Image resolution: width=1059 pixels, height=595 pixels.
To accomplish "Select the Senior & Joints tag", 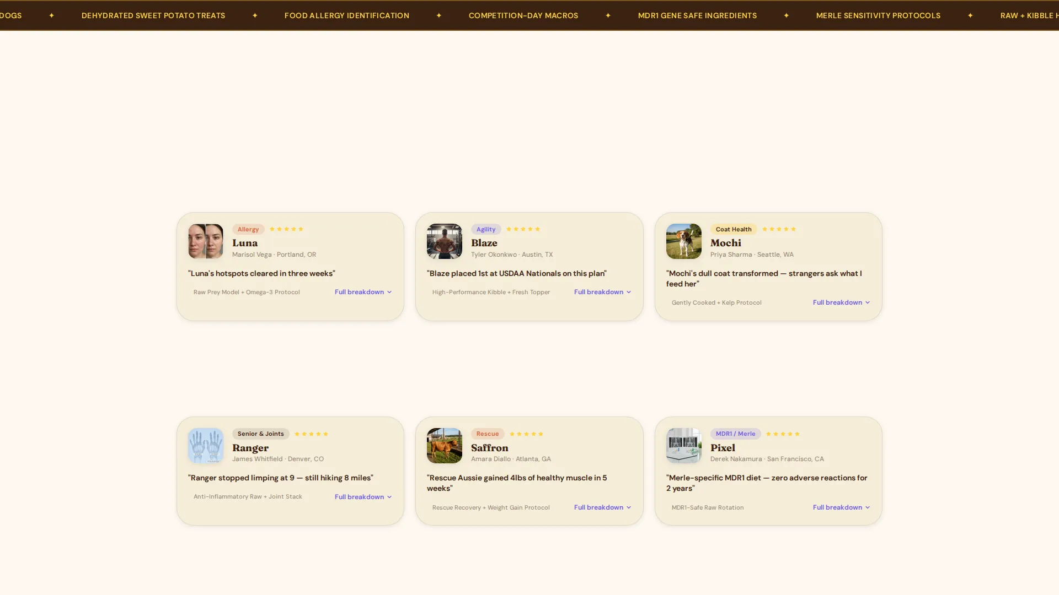I will point(260,434).
